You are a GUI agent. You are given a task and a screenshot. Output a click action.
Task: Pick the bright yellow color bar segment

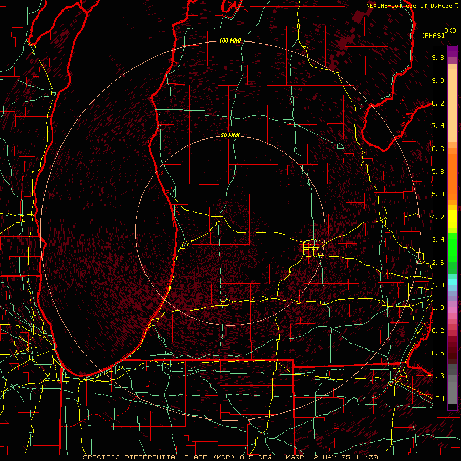point(452,219)
